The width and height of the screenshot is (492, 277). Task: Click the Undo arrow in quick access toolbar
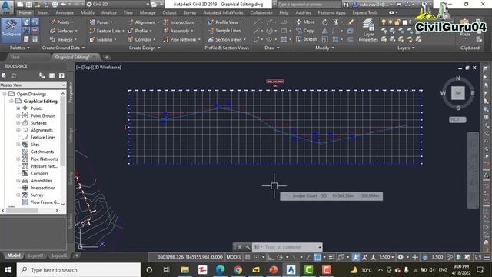[64, 5]
